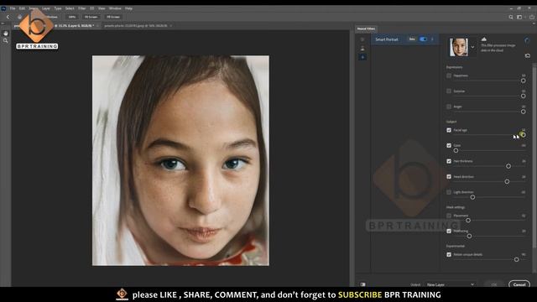
Task: Click the Hair thickness slider handle
Action: coord(508,166)
